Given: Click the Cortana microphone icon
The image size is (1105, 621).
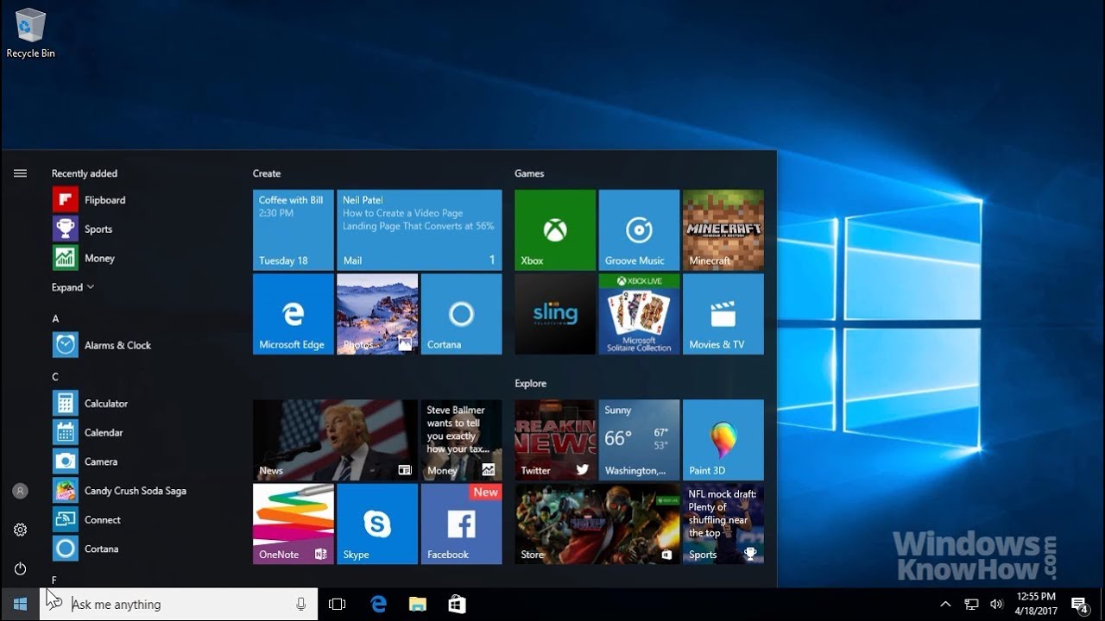Looking at the screenshot, I should pos(300,605).
